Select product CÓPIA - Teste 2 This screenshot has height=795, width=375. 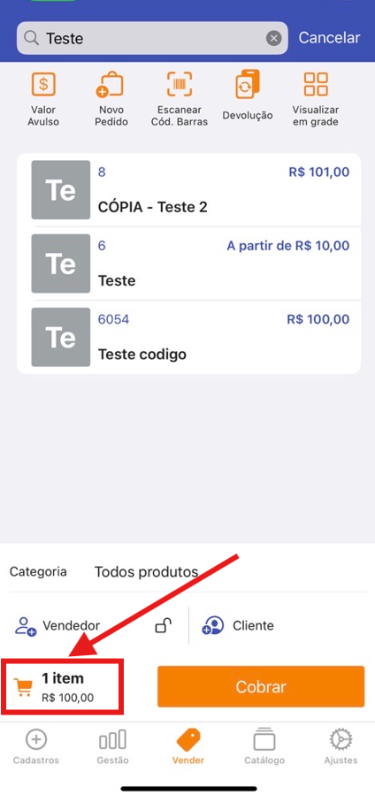pyautogui.click(x=189, y=190)
